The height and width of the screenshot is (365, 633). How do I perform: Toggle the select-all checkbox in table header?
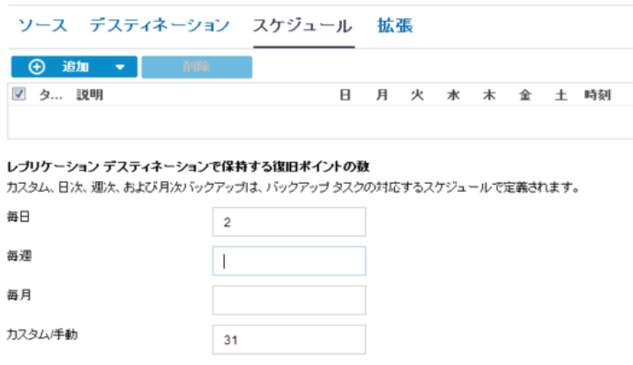pos(19,94)
